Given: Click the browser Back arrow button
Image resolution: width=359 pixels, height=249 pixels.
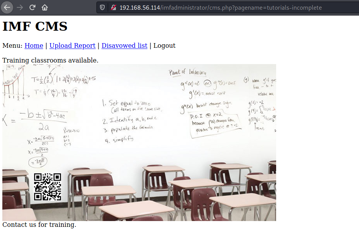Looking at the screenshot, I should tap(7, 7).
